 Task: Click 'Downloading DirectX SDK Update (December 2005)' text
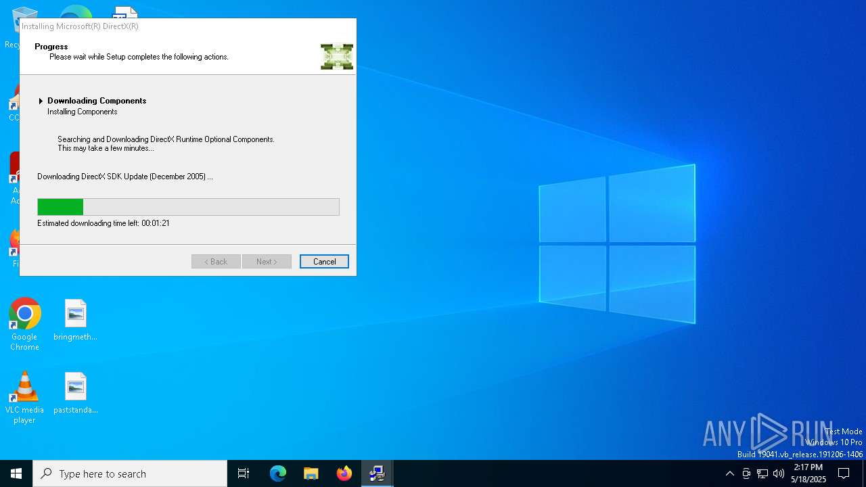click(125, 177)
